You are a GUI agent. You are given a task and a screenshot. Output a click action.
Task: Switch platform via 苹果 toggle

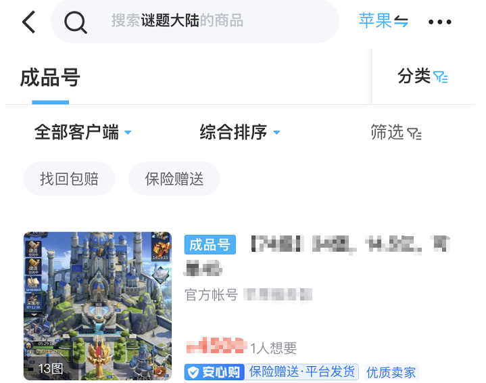pyautogui.click(x=383, y=21)
